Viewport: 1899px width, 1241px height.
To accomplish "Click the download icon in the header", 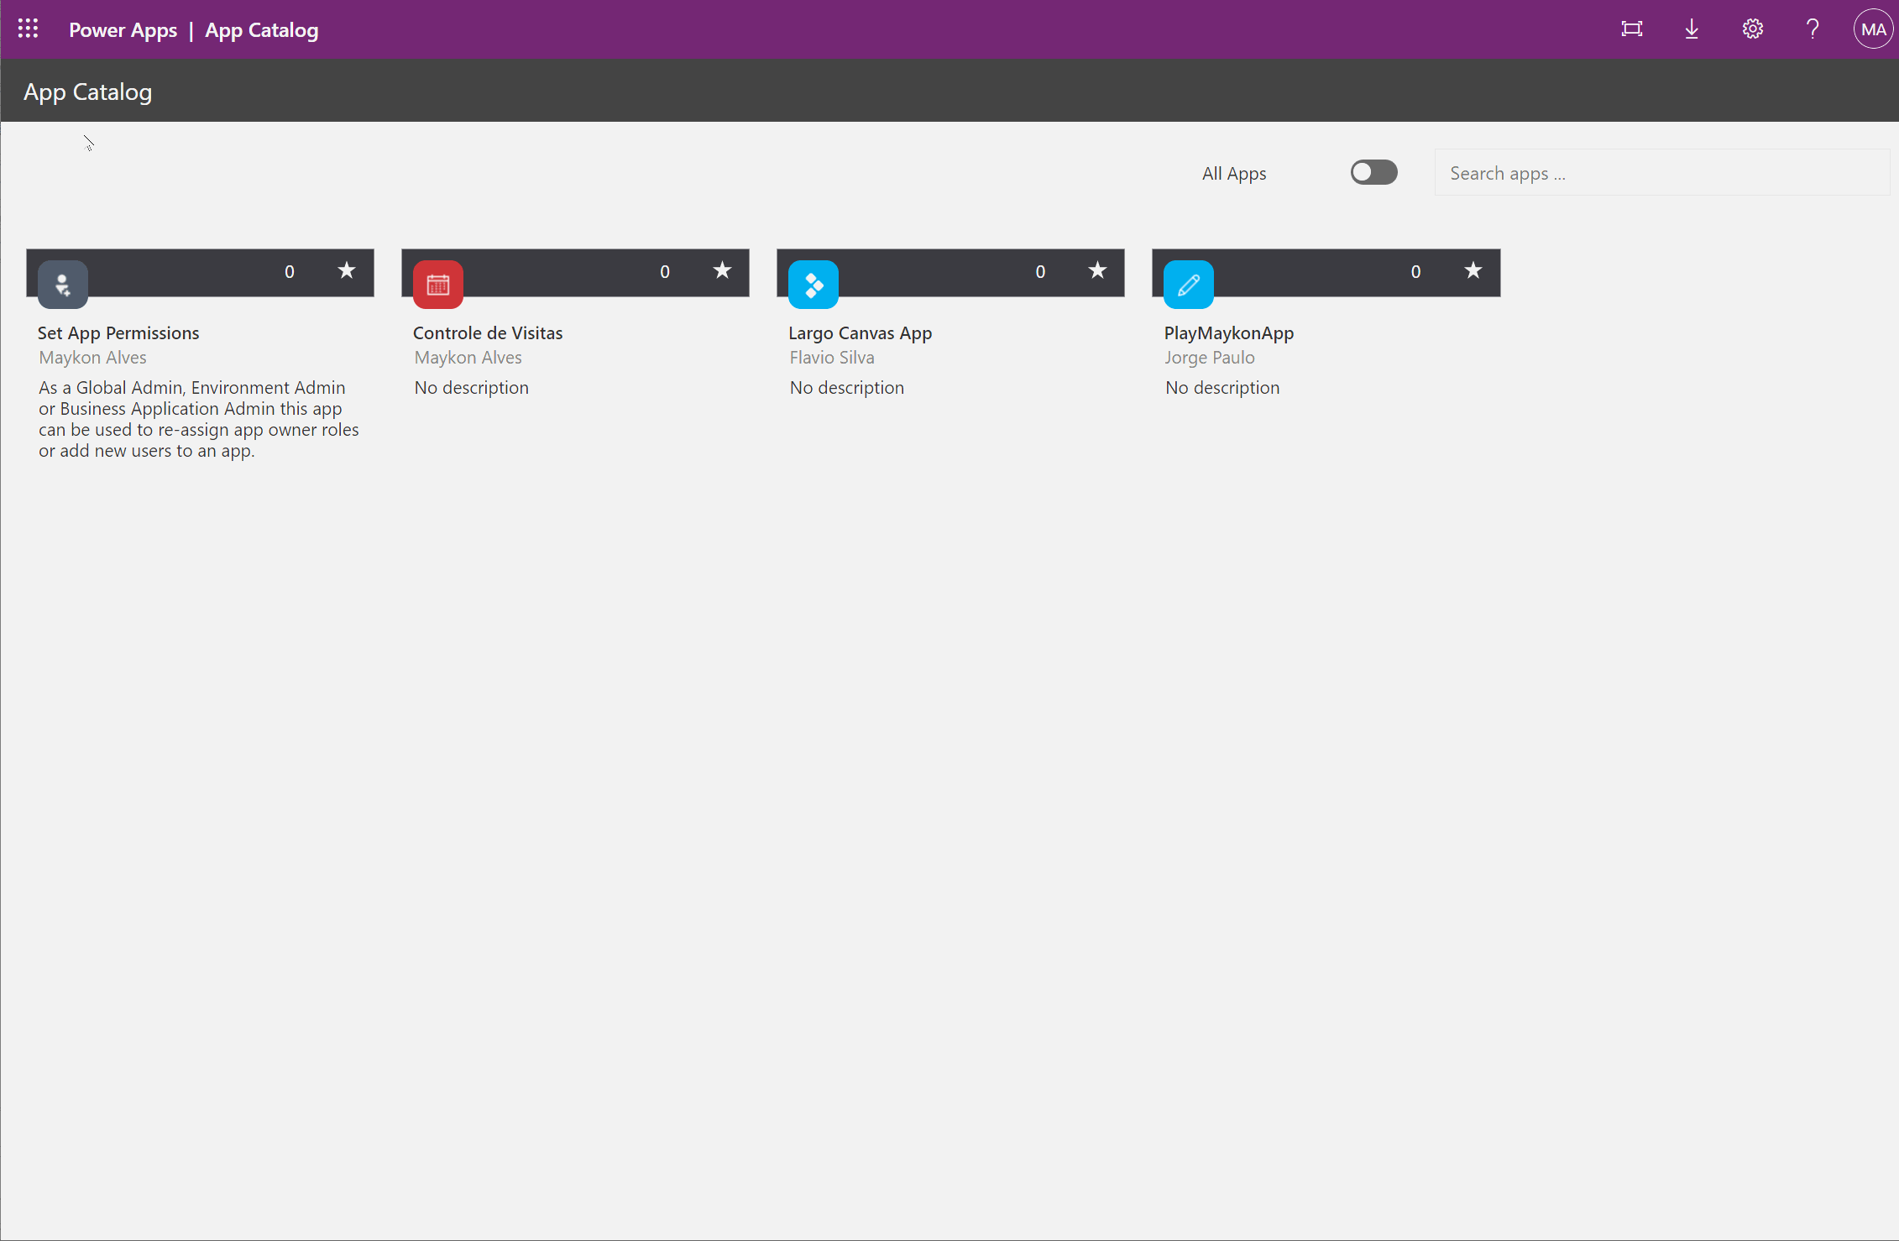I will point(1692,28).
